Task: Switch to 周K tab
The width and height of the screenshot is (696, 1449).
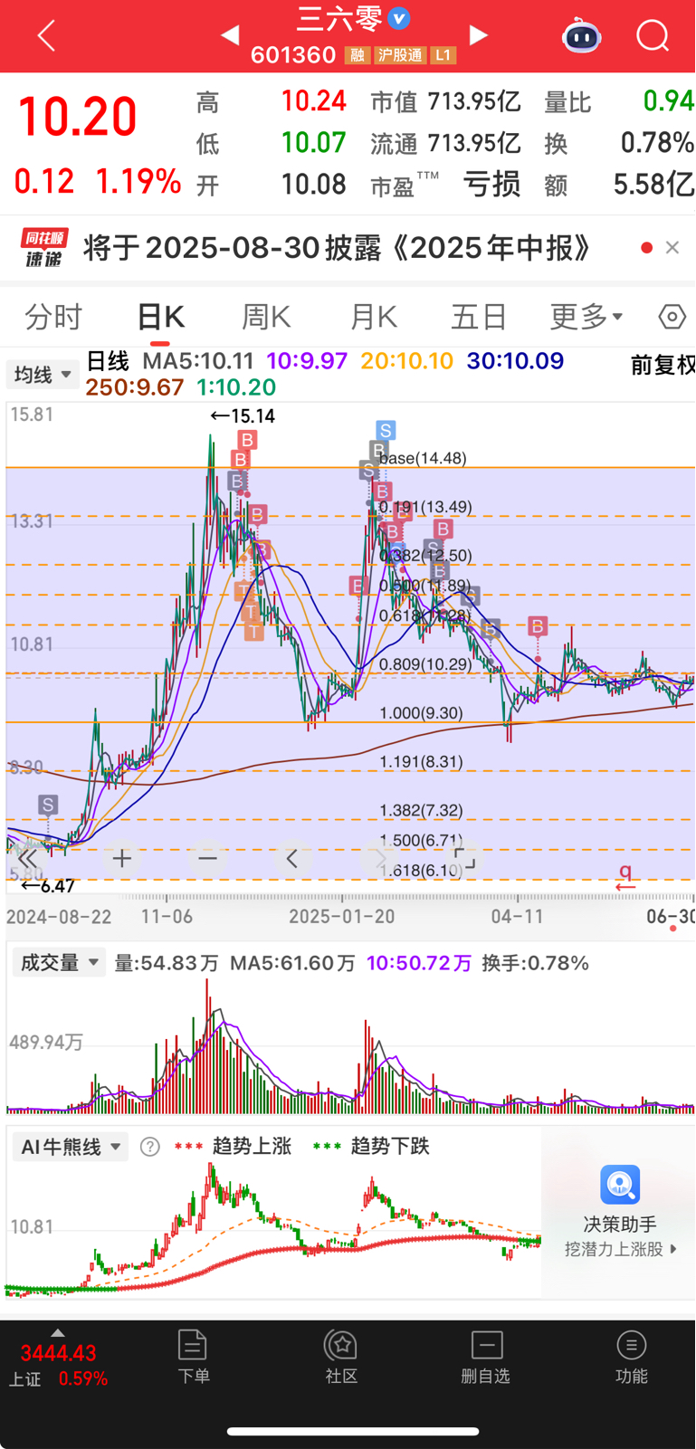Action: pyautogui.click(x=266, y=317)
